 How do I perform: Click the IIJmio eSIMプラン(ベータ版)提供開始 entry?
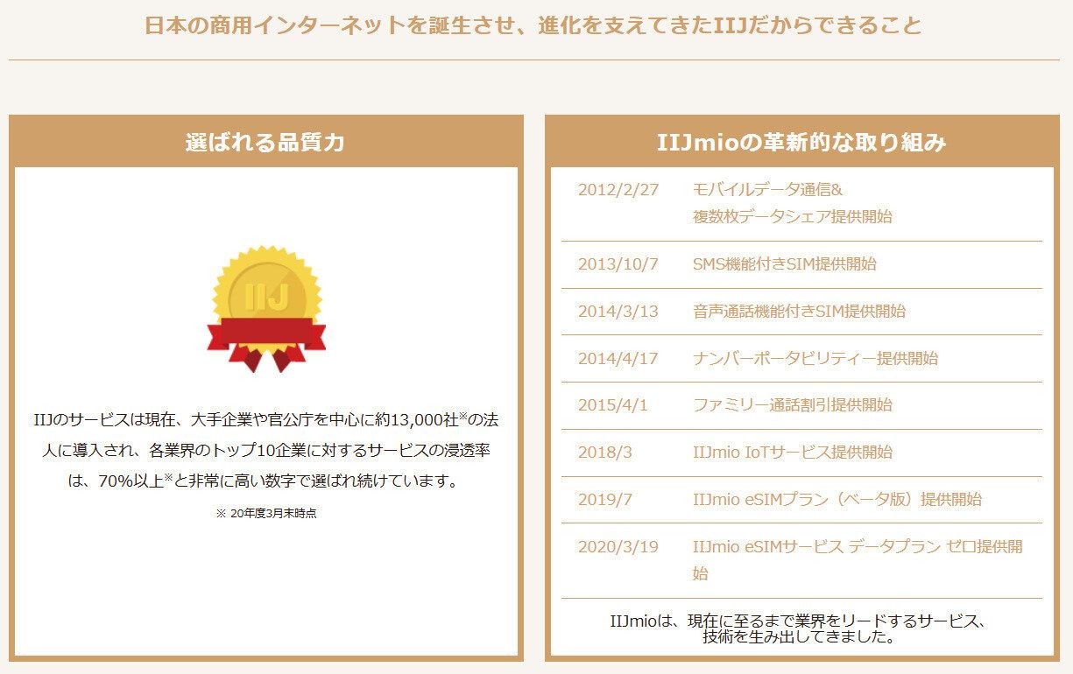click(x=837, y=500)
